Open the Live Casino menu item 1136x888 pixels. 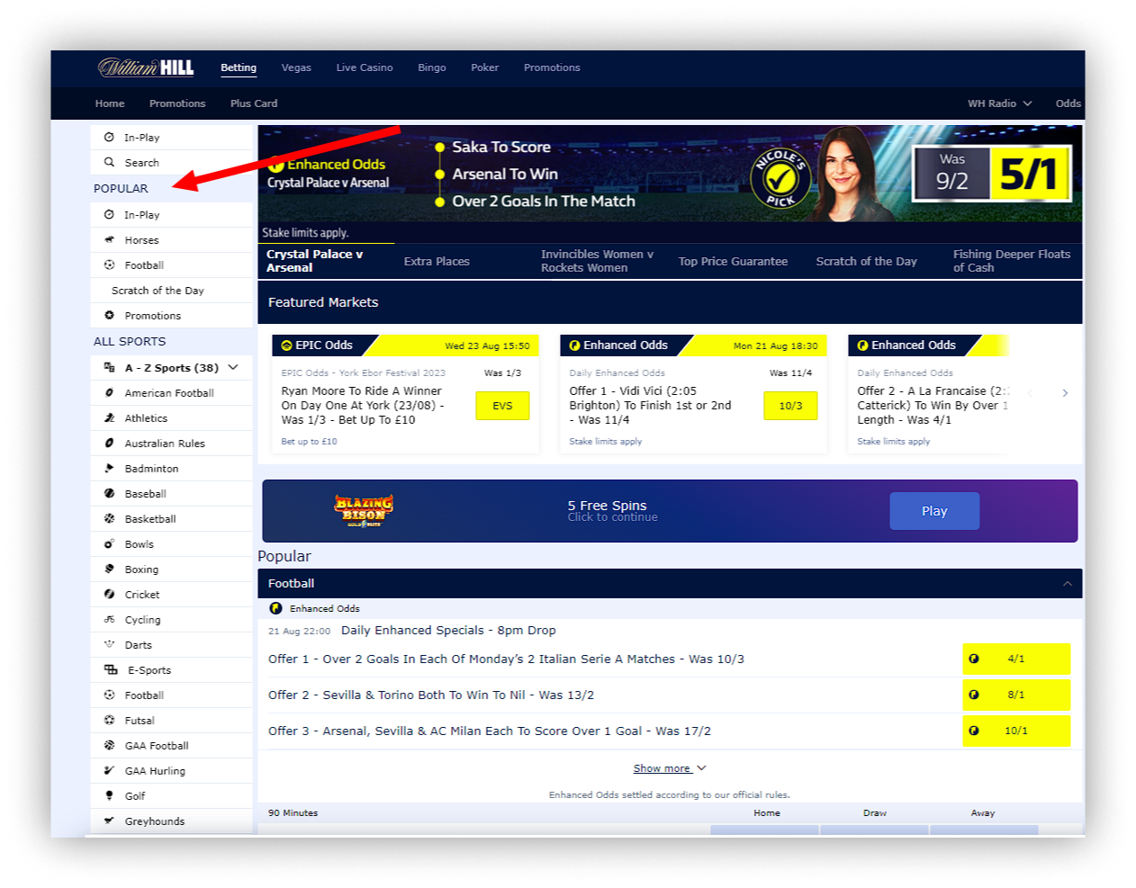[365, 67]
